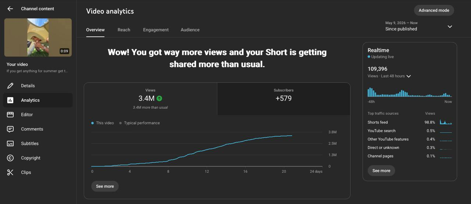Click Direct or unknown traffic source
Viewport: 471px width, 204px height.
click(x=410, y=148)
